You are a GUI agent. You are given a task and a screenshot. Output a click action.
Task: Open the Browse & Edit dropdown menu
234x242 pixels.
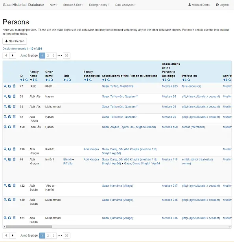tap(73, 5)
